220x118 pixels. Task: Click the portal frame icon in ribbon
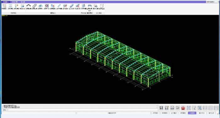(90, 6)
